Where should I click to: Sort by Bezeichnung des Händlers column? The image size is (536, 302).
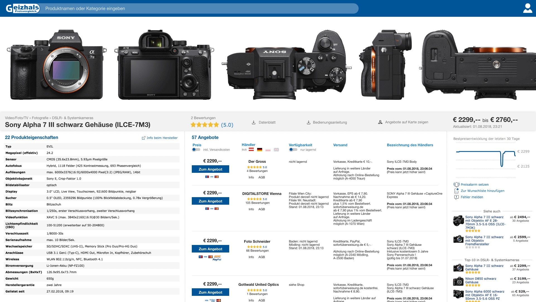(x=410, y=145)
